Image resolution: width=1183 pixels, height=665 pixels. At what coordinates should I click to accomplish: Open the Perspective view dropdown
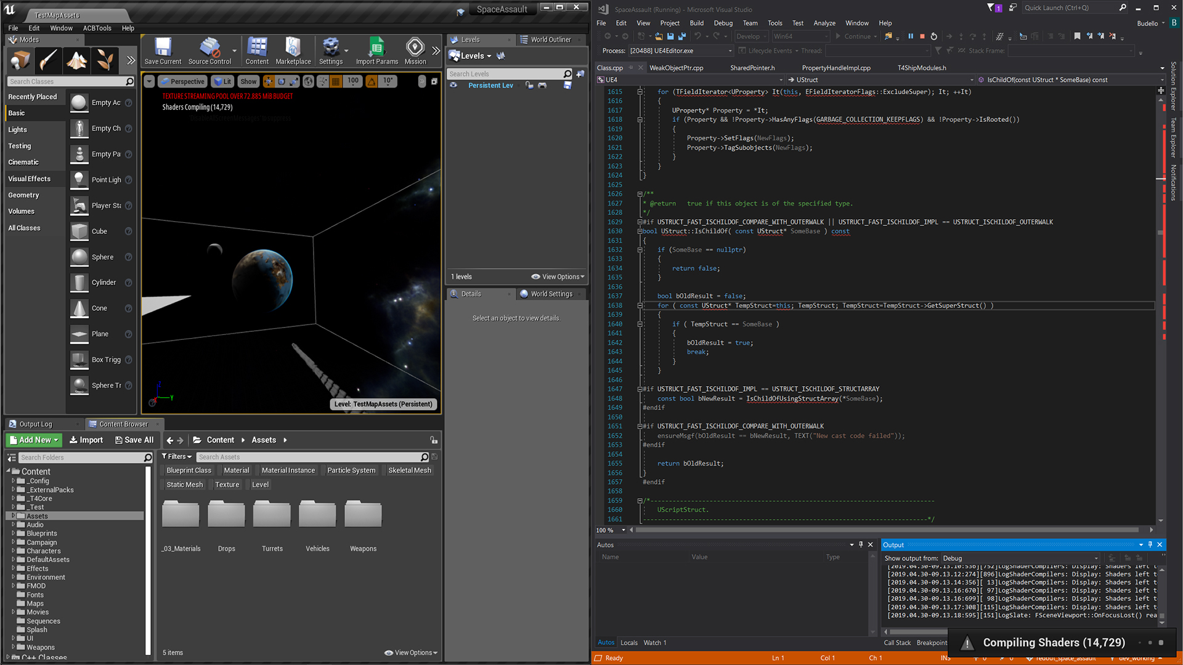tap(182, 81)
